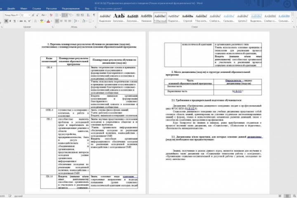Click the русский language indicator in status bar
Viewport: 297px width, 198px height.
pyautogui.click(x=19, y=196)
